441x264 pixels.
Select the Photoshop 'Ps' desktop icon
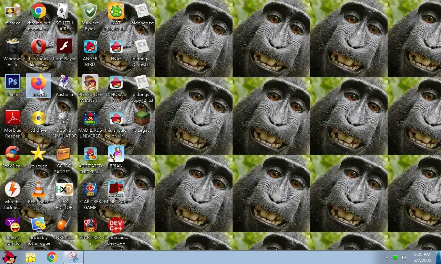click(12, 86)
